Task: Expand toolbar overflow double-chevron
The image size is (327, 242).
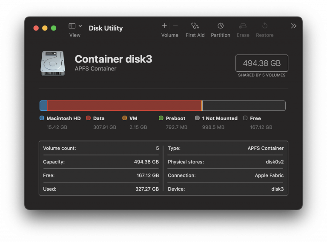Action: pos(293,26)
